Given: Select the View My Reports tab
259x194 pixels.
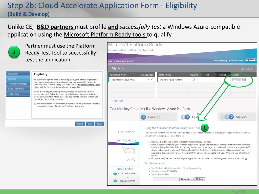Looking at the screenshot, I should [129, 150].
